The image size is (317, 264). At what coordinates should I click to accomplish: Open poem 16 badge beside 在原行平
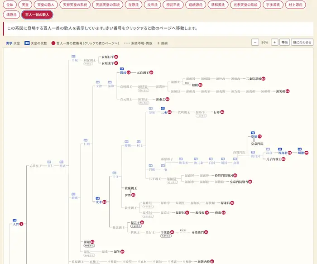(x=116, y=57)
